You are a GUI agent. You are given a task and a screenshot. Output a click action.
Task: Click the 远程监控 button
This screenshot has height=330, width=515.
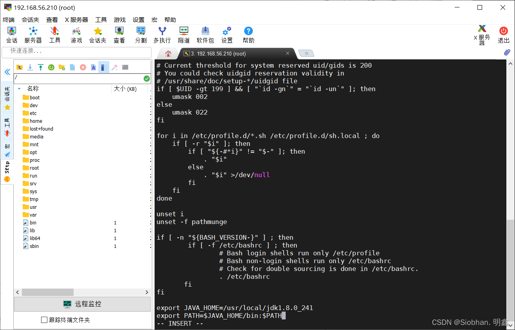(x=82, y=304)
